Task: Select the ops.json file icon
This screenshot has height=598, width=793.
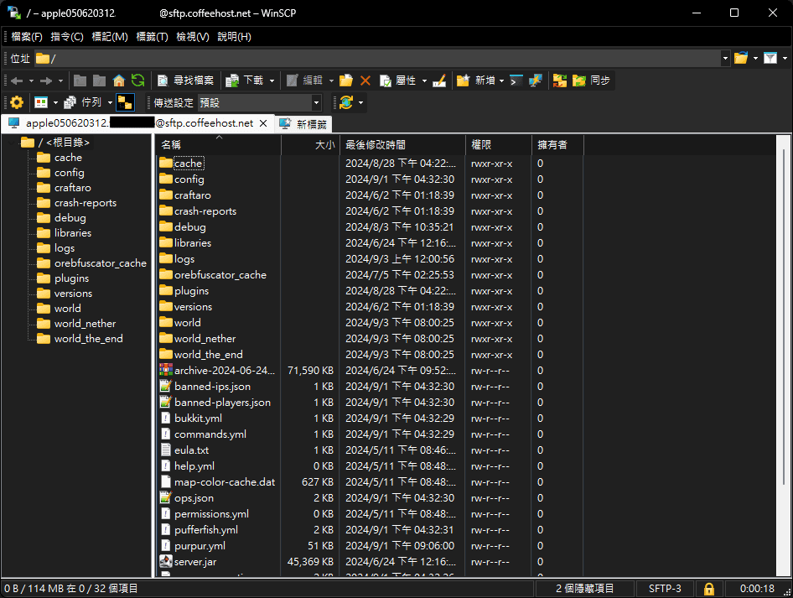Action: [x=166, y=498]
